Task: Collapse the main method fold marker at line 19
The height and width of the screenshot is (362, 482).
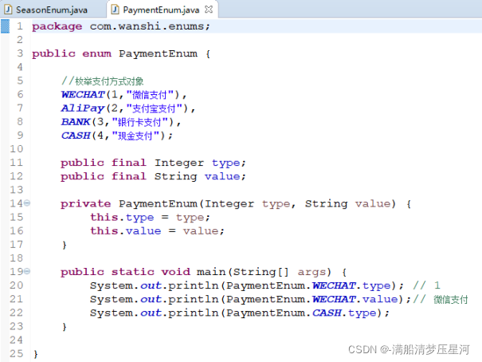Action: (27, 271)
